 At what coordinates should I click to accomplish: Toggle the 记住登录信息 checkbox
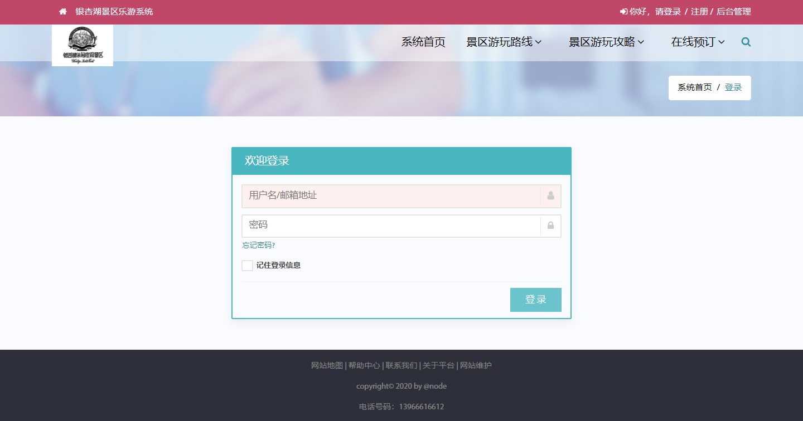pyautogui.click(x=247, y=266)
